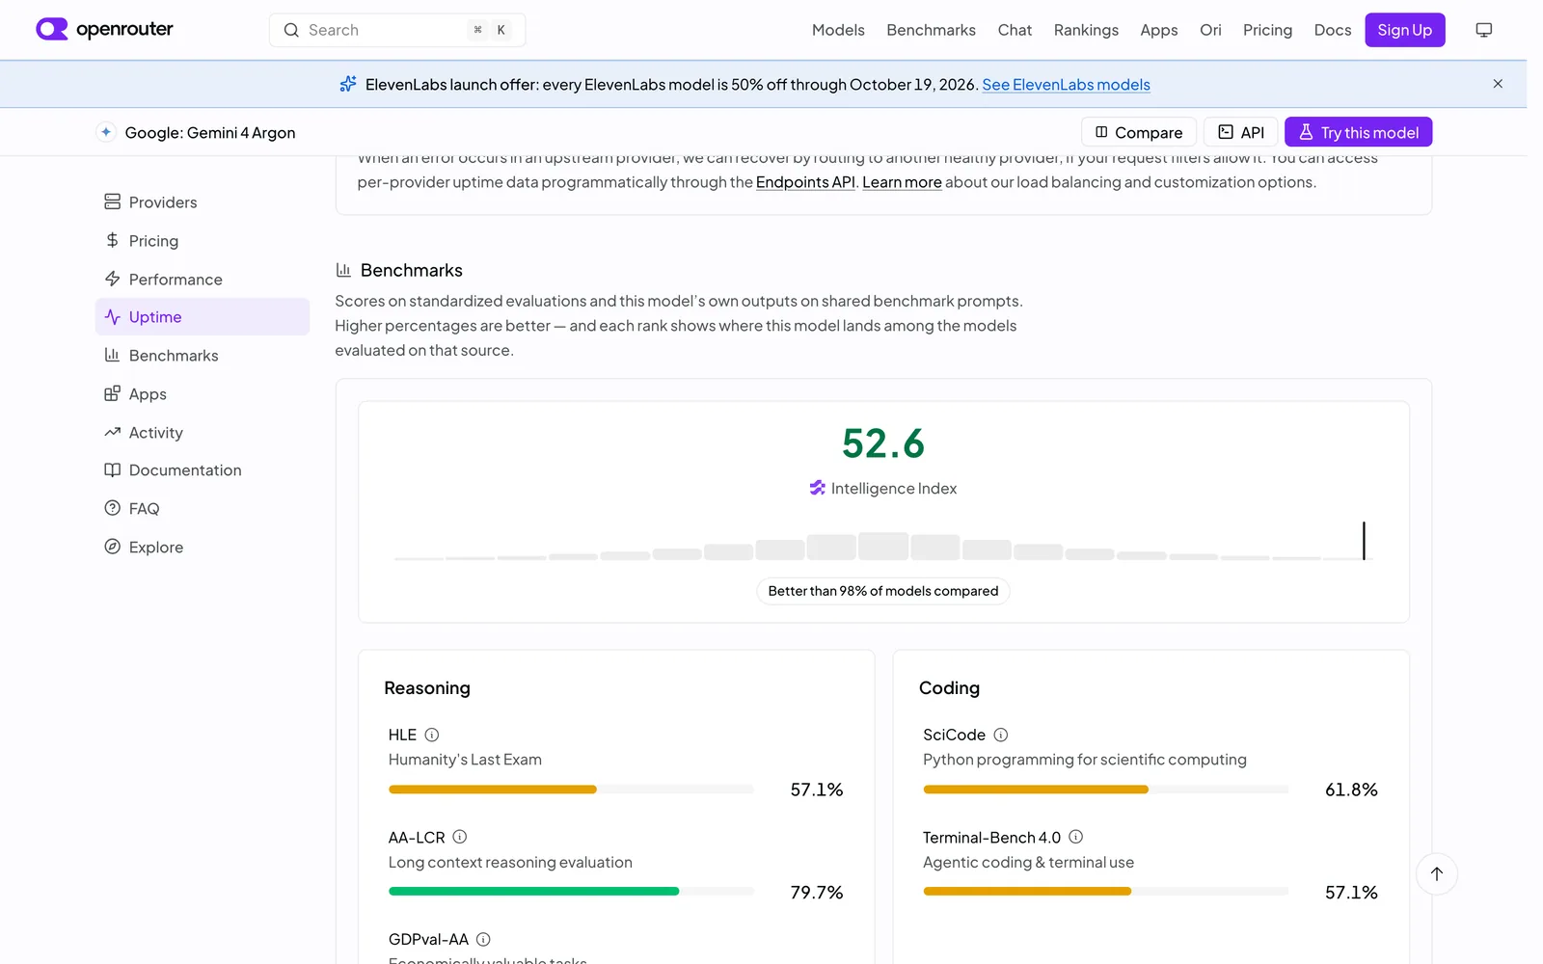Click the Gemini sparkle model icon
The width and height of the screenshot is (1543, 964).
106,132
